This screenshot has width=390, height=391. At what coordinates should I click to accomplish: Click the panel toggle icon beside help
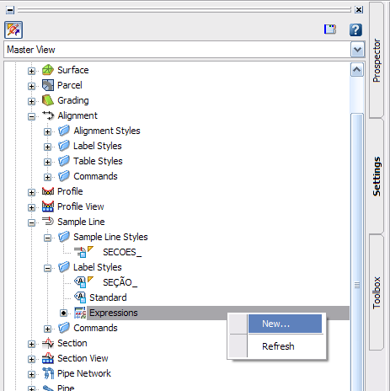330,29
